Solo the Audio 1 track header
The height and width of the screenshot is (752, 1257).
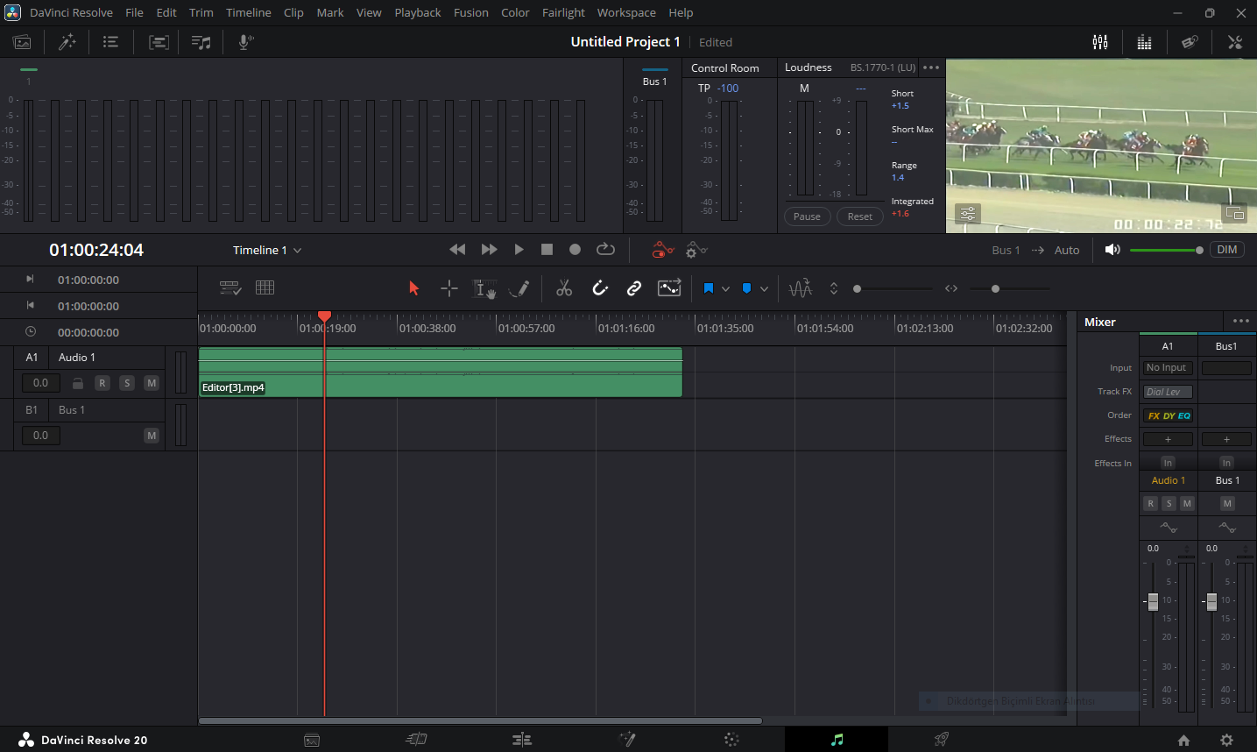pyautogui.click(x=127, y=383)
